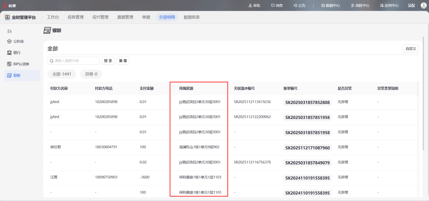Click the vertical scrollbar on the right
The image size is (429, 201).
pos(423,93)
